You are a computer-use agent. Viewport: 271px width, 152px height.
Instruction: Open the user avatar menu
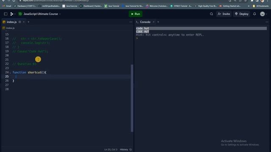tap(263, 14)
